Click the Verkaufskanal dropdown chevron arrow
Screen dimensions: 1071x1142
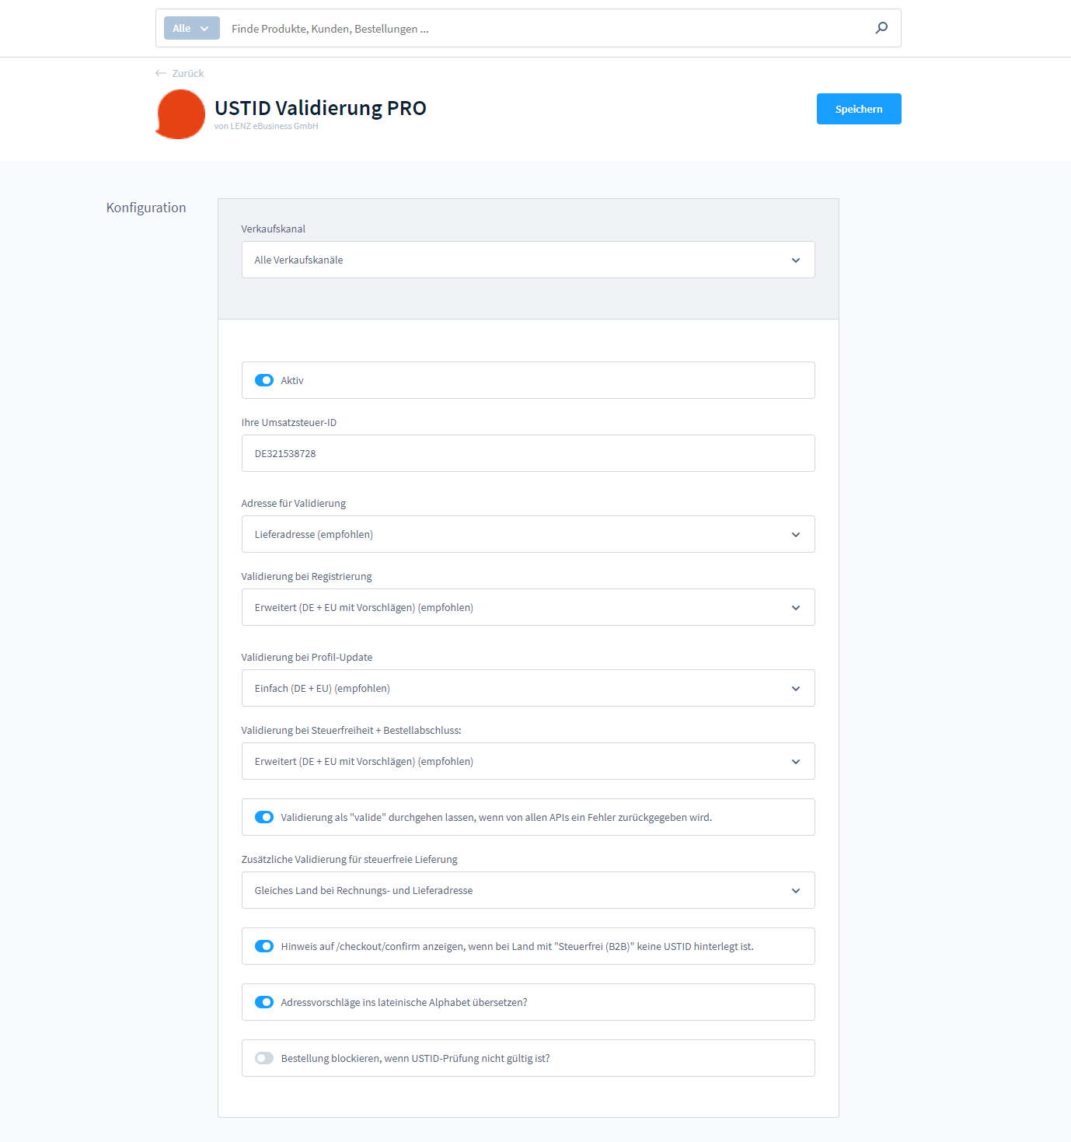(796, 260)
